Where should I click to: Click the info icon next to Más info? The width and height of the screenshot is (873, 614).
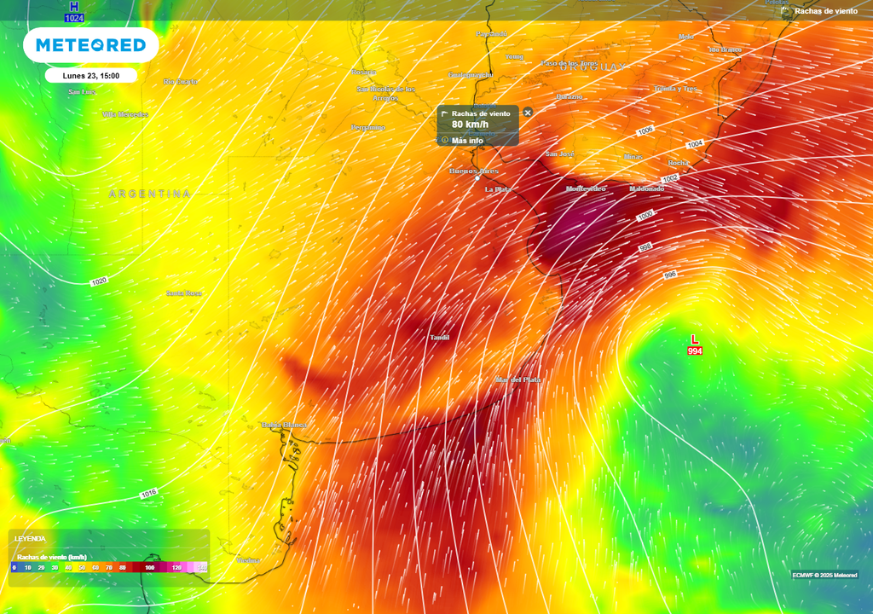445,140
